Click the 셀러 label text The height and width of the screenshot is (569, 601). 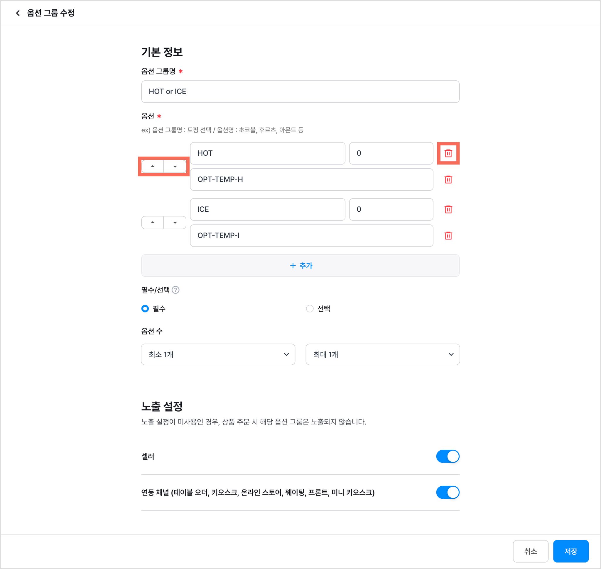tap(148, 457)
